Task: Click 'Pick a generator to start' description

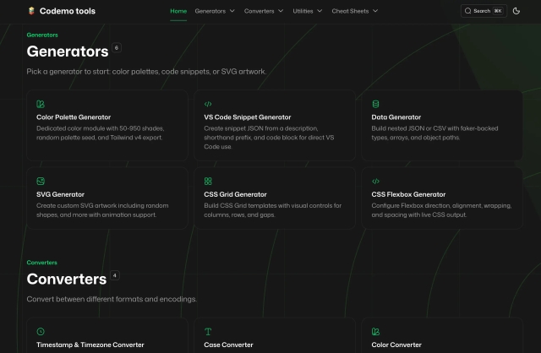Action: point(146,72)
